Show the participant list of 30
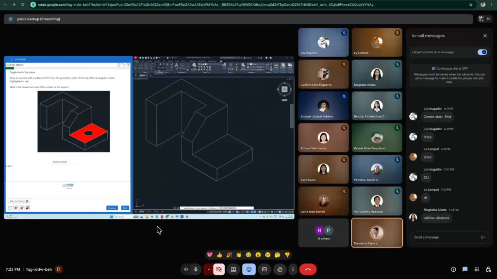Viewport: 497px width, 279px height. click(x=484, y=19)
